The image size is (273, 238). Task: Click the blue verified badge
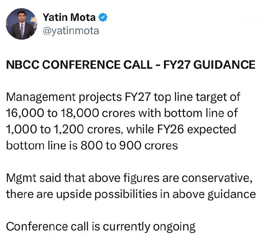pos(103,17)
